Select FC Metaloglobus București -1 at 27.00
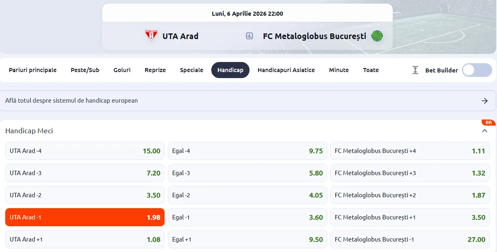This screenshot has height=252, width=497. [x=410, y=240]
